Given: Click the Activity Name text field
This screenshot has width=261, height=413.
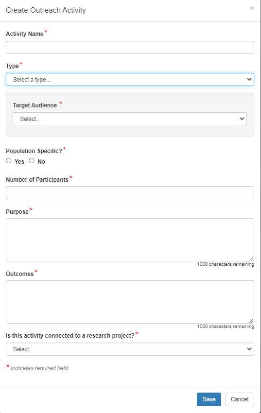Looking at the screenshot, I should 130,48.
